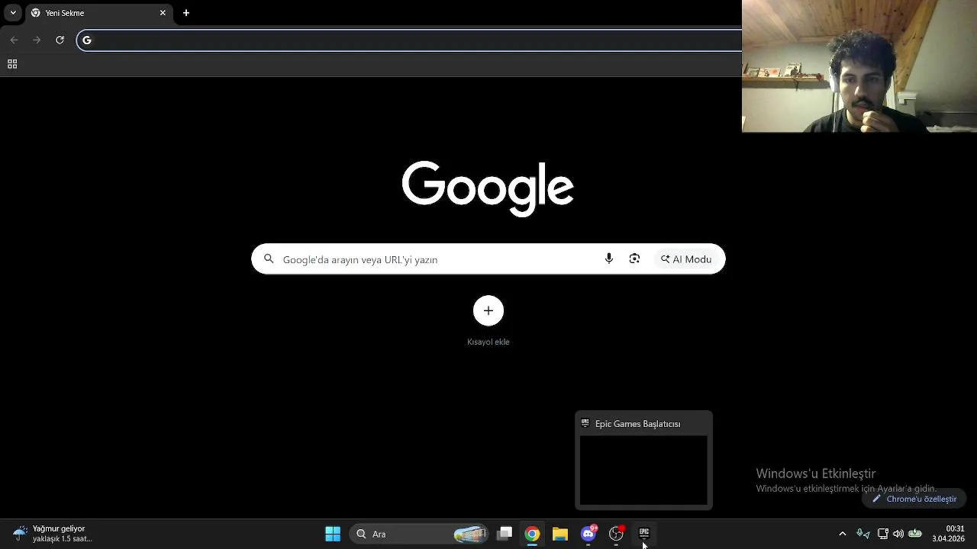Open the volume tray icon
977x549 pixels.
(x=898, y=534)
